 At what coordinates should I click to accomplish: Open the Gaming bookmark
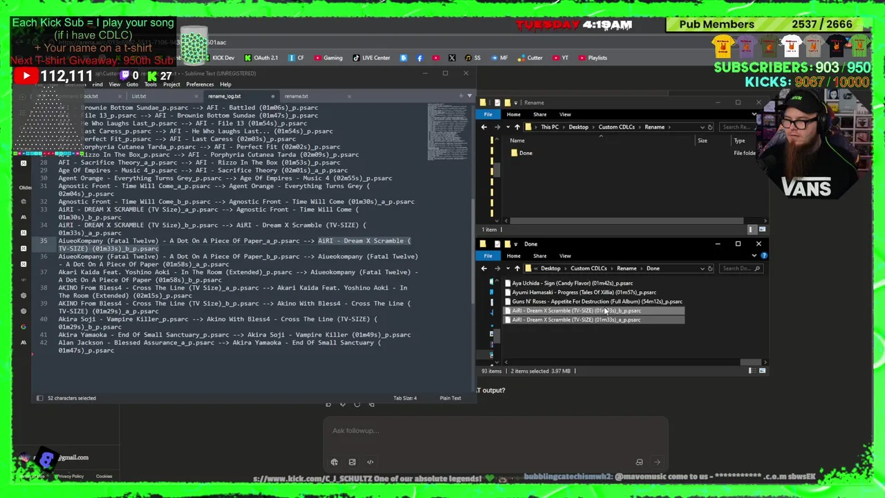328,58
